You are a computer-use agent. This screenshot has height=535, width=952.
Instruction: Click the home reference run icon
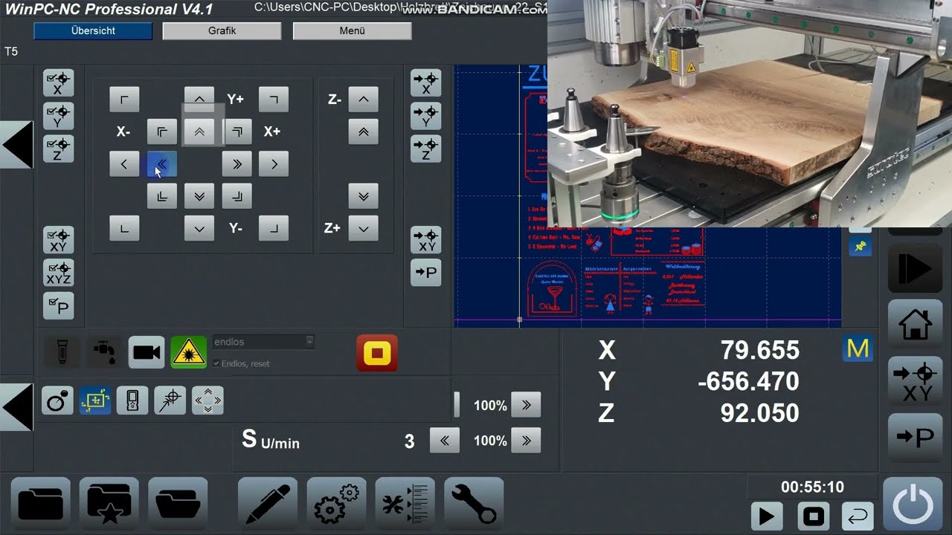(x=916, y=324)
